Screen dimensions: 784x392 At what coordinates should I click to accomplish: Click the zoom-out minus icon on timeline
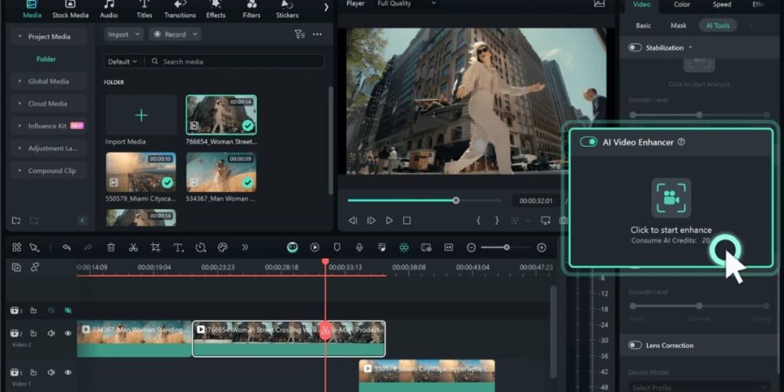471,247
